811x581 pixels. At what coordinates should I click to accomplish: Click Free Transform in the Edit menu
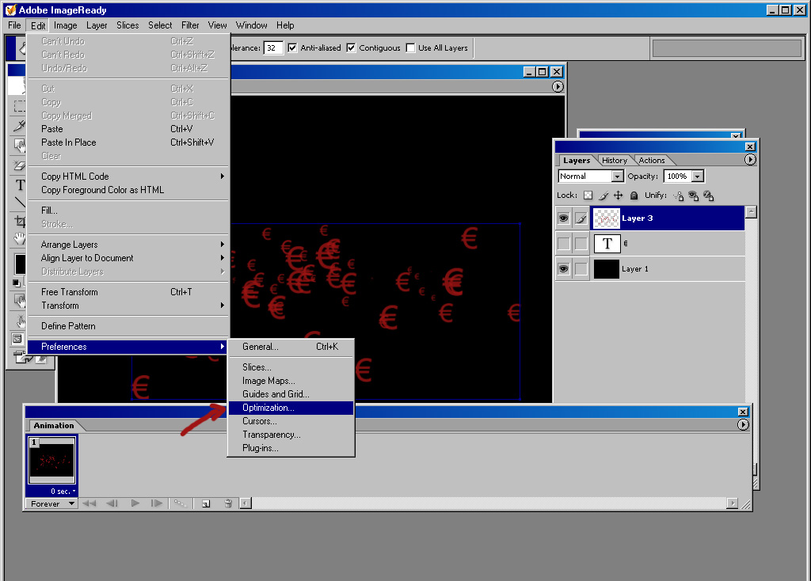(x=69, y=292)
